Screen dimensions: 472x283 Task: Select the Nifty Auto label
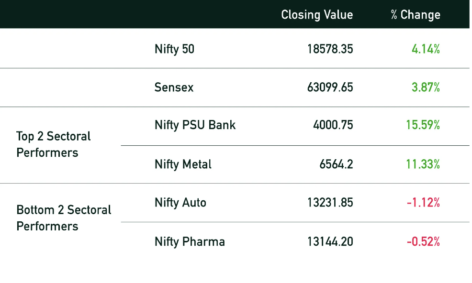(180, 203)
